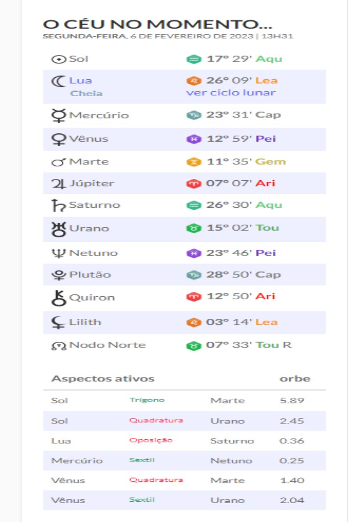Select the Sol Trígono Marte aspect row
The image size is (360, 522).
(184, 401)
